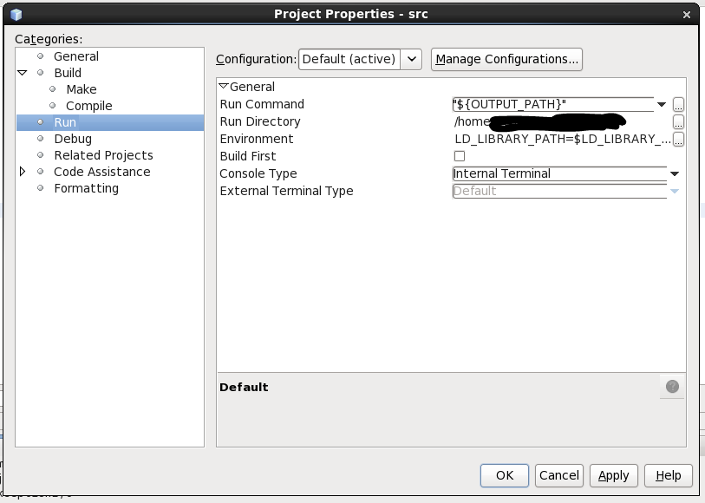
Task: Click the Run Command browse ellipsis icon
Action: click(x=678, y=104)
